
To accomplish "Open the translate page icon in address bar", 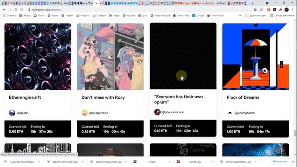I will tap(255, 10).
